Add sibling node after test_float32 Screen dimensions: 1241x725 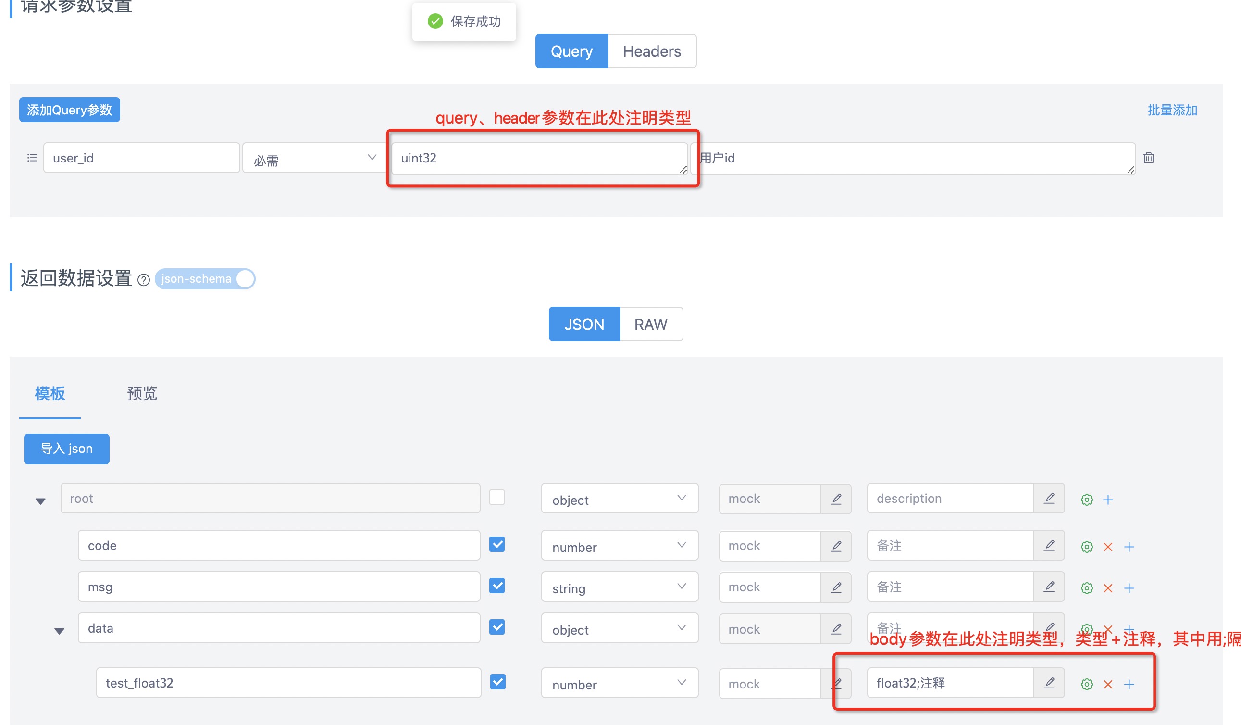point(1129,685)
